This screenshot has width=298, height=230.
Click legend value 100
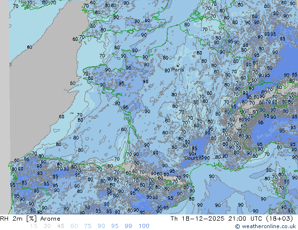[x=144, y=226]
